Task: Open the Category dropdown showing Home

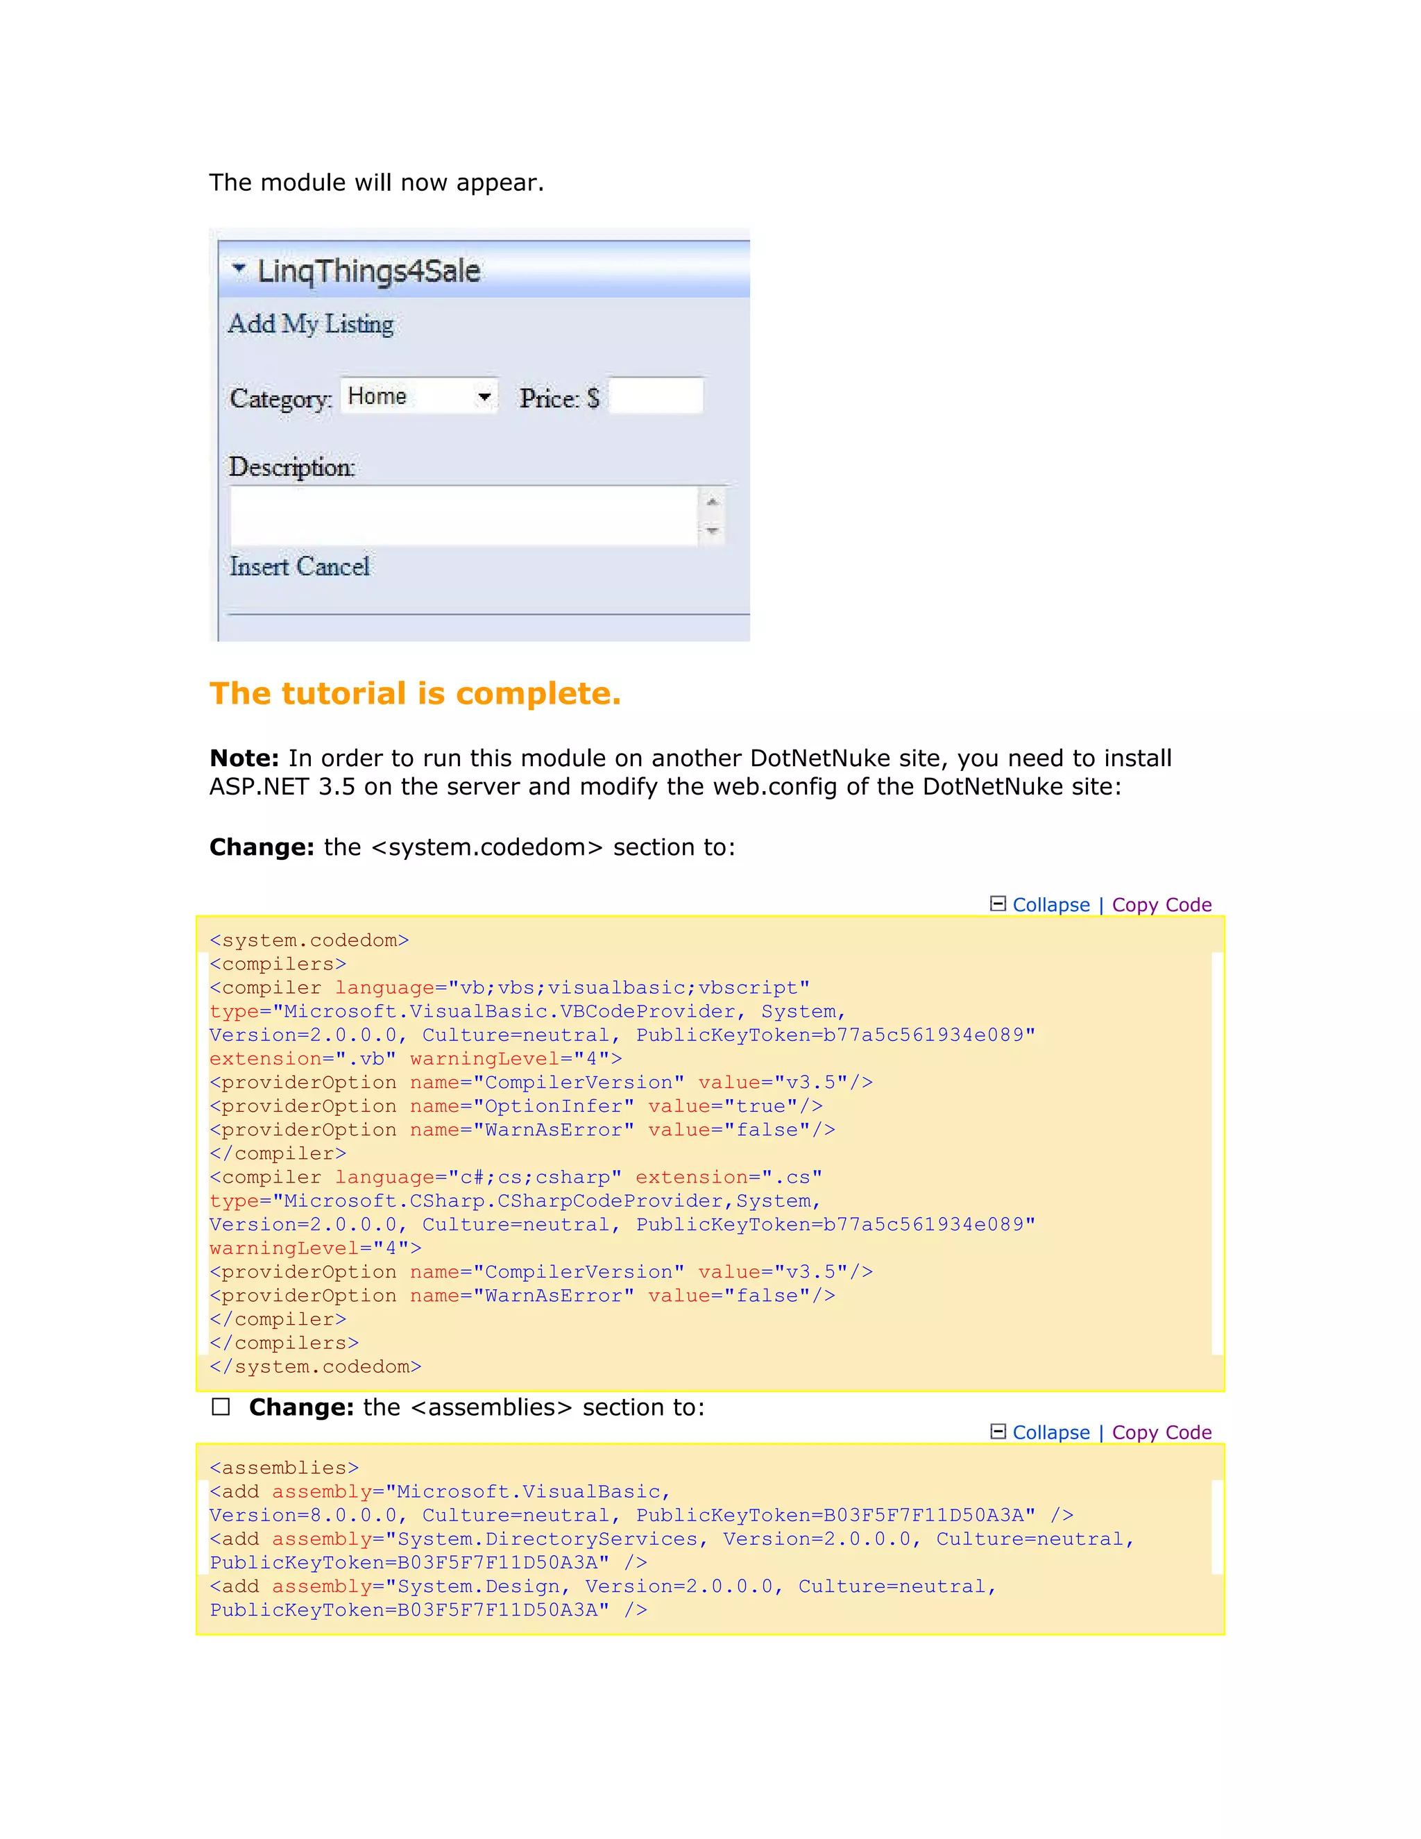Action: 419,396
